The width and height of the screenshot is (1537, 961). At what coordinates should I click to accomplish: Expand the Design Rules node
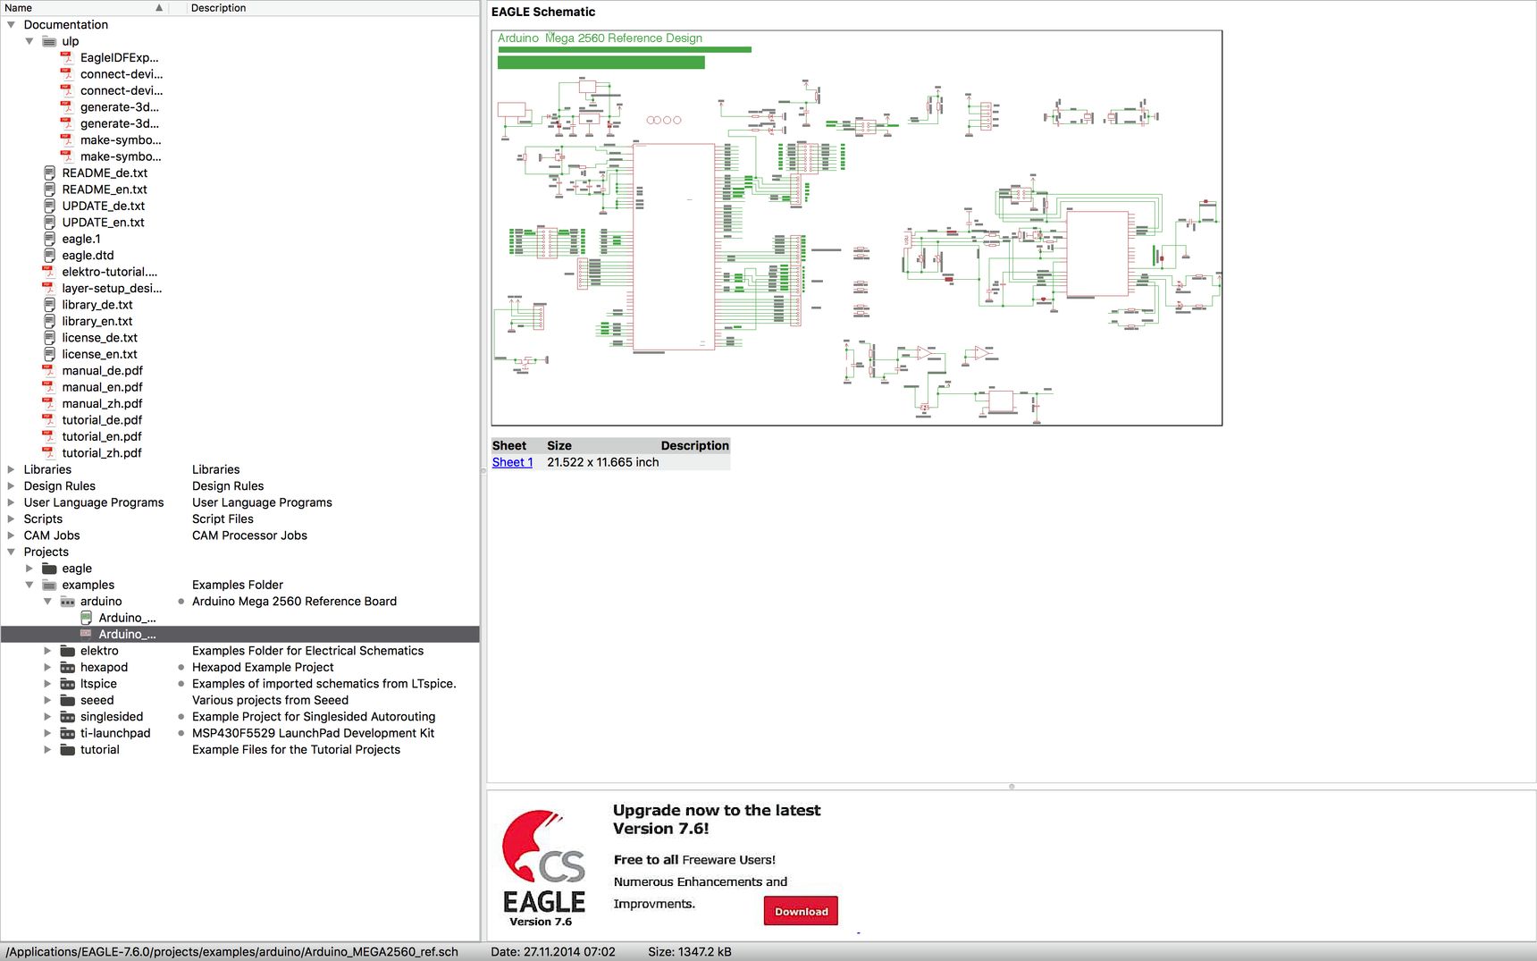tap(11, 485)
